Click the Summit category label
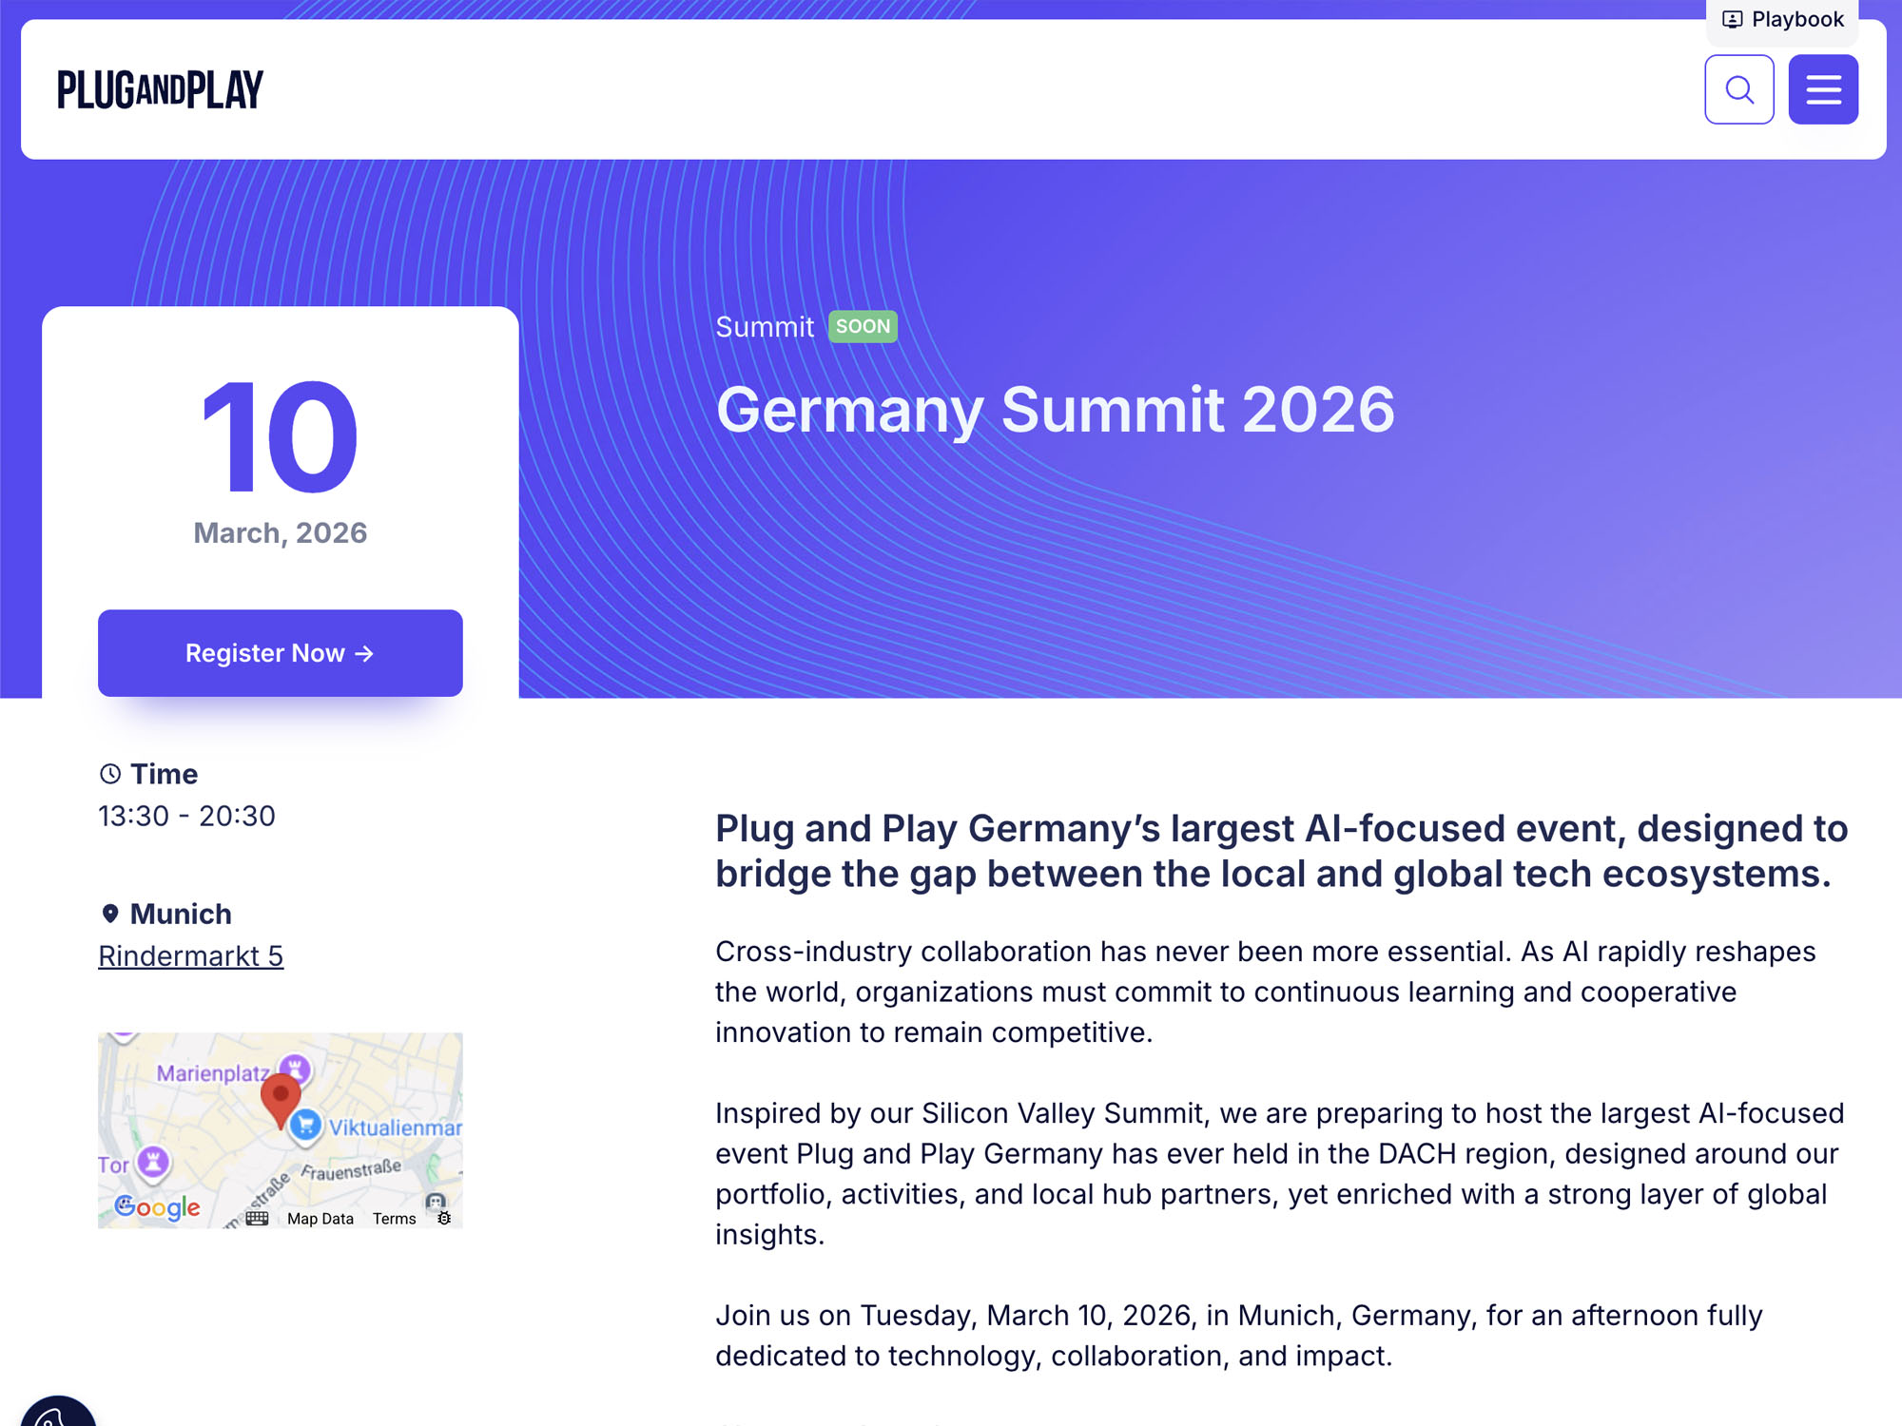 pos(764,326)
